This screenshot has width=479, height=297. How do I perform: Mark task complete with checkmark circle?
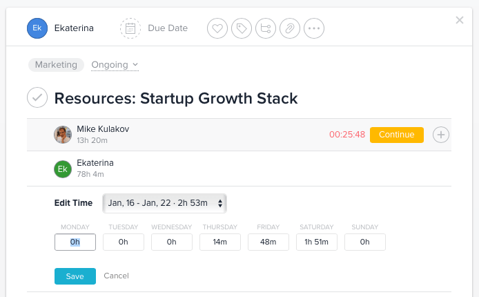click(37, 98)
